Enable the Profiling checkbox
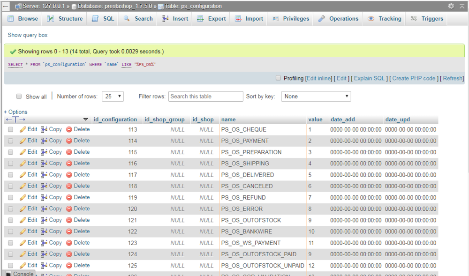This screenshot has height=276, width=469. point(278,78)
